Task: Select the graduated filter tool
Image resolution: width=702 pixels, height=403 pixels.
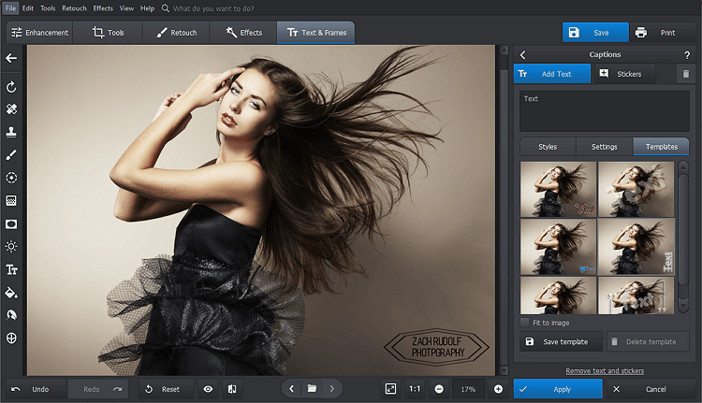Action: 11,201
